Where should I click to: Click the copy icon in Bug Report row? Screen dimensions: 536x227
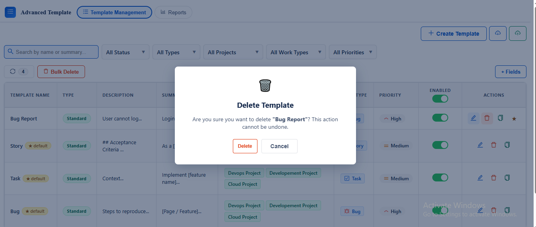(501, 118)
